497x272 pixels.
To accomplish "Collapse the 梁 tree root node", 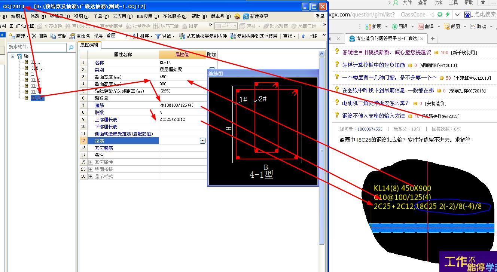I will 13,56.
